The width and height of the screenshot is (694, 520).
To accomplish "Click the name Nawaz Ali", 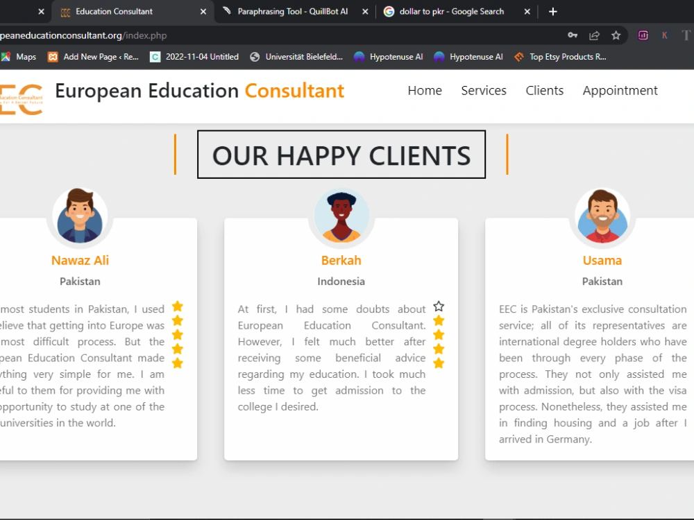I will 80,261.
